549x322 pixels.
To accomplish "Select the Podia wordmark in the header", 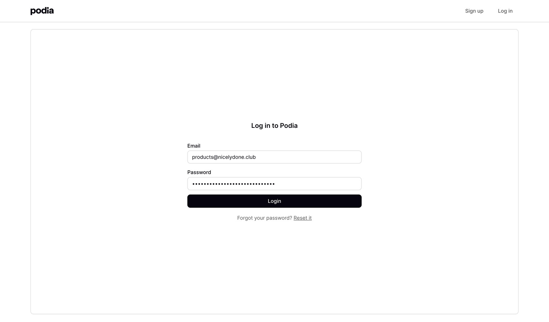I will pyautogui.click(x=42, y=11).
